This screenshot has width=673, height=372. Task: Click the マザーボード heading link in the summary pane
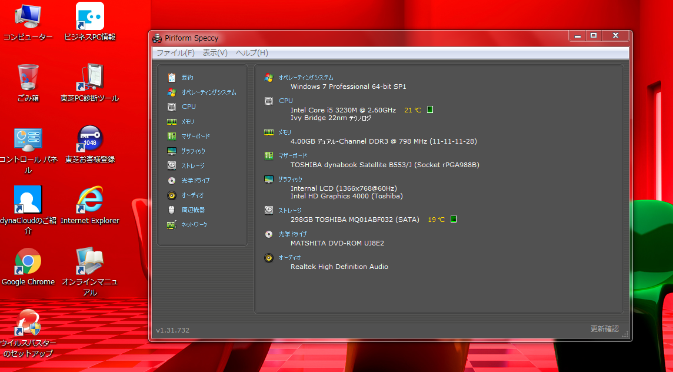click(x=293, y=155)
